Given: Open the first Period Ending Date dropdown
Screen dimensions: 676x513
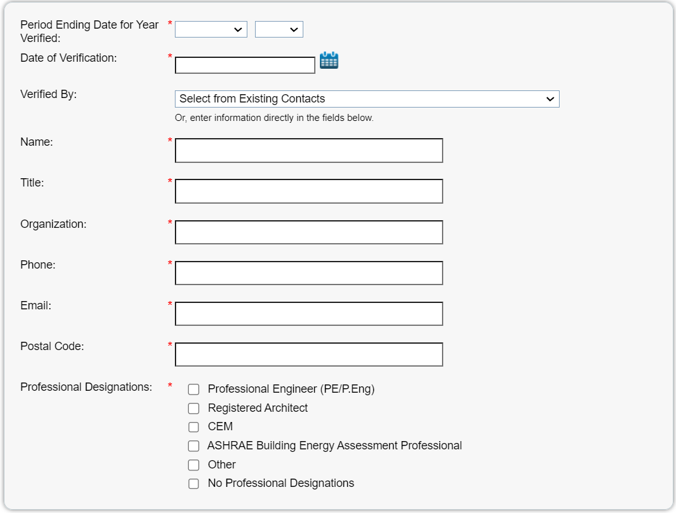Looking at the screenshot, I should (x=211, y=29).
